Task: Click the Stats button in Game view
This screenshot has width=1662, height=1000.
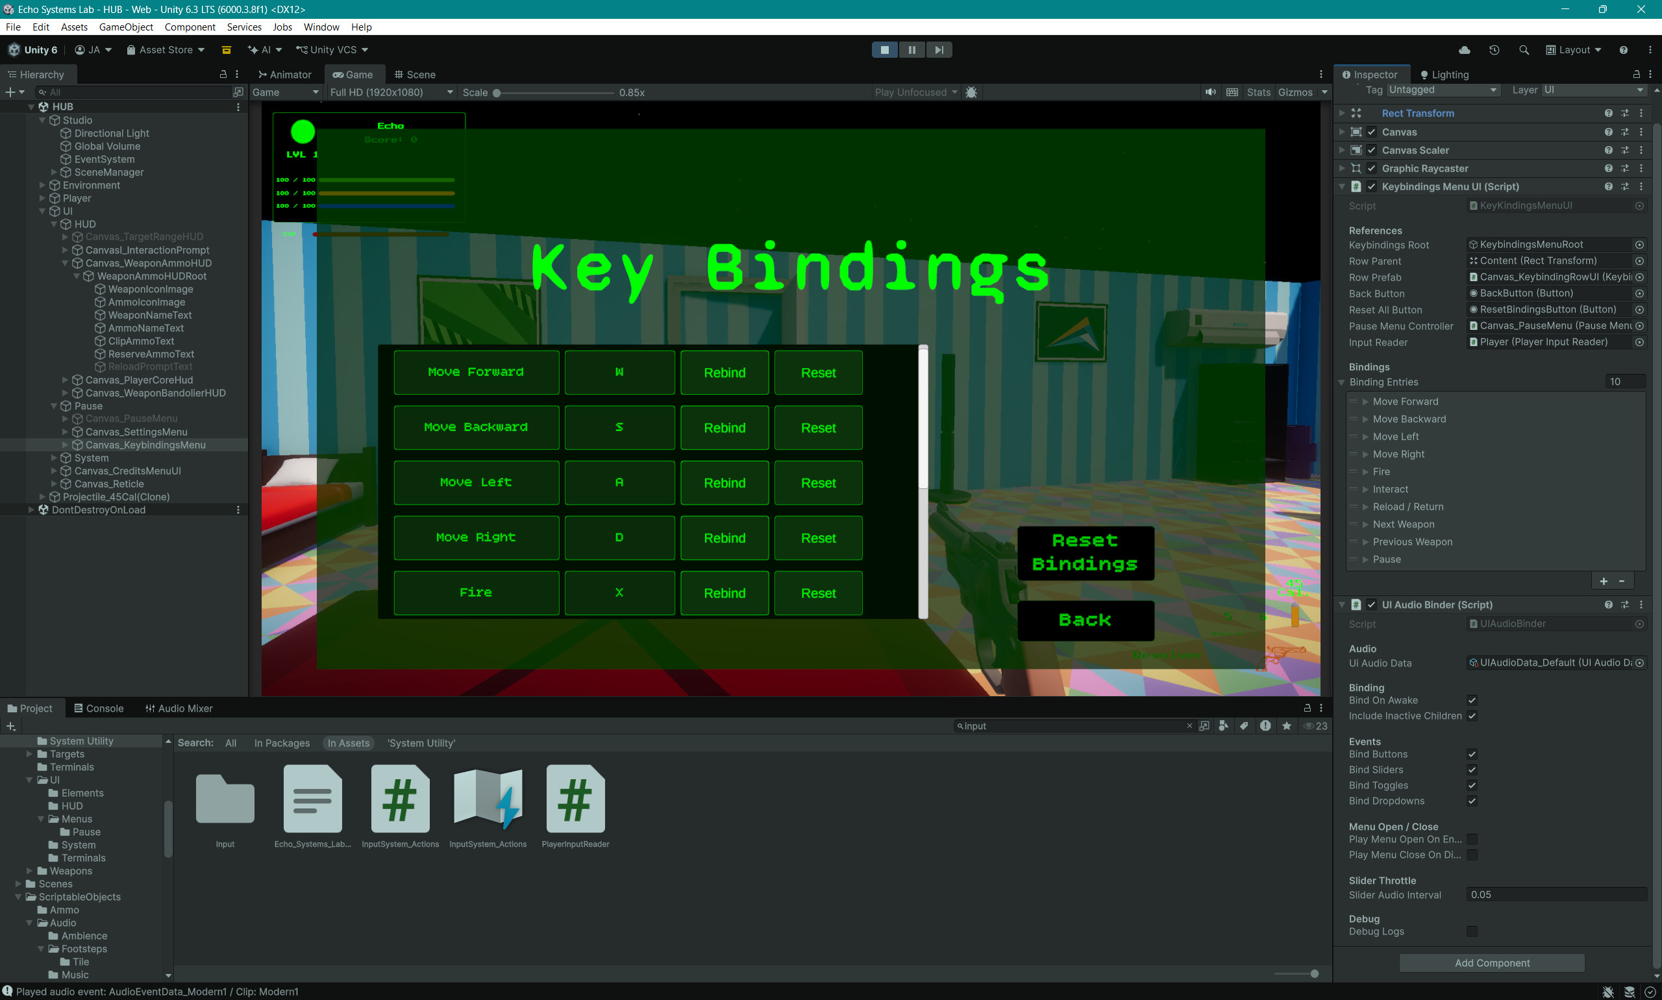Action: (x=1258, y=92)
